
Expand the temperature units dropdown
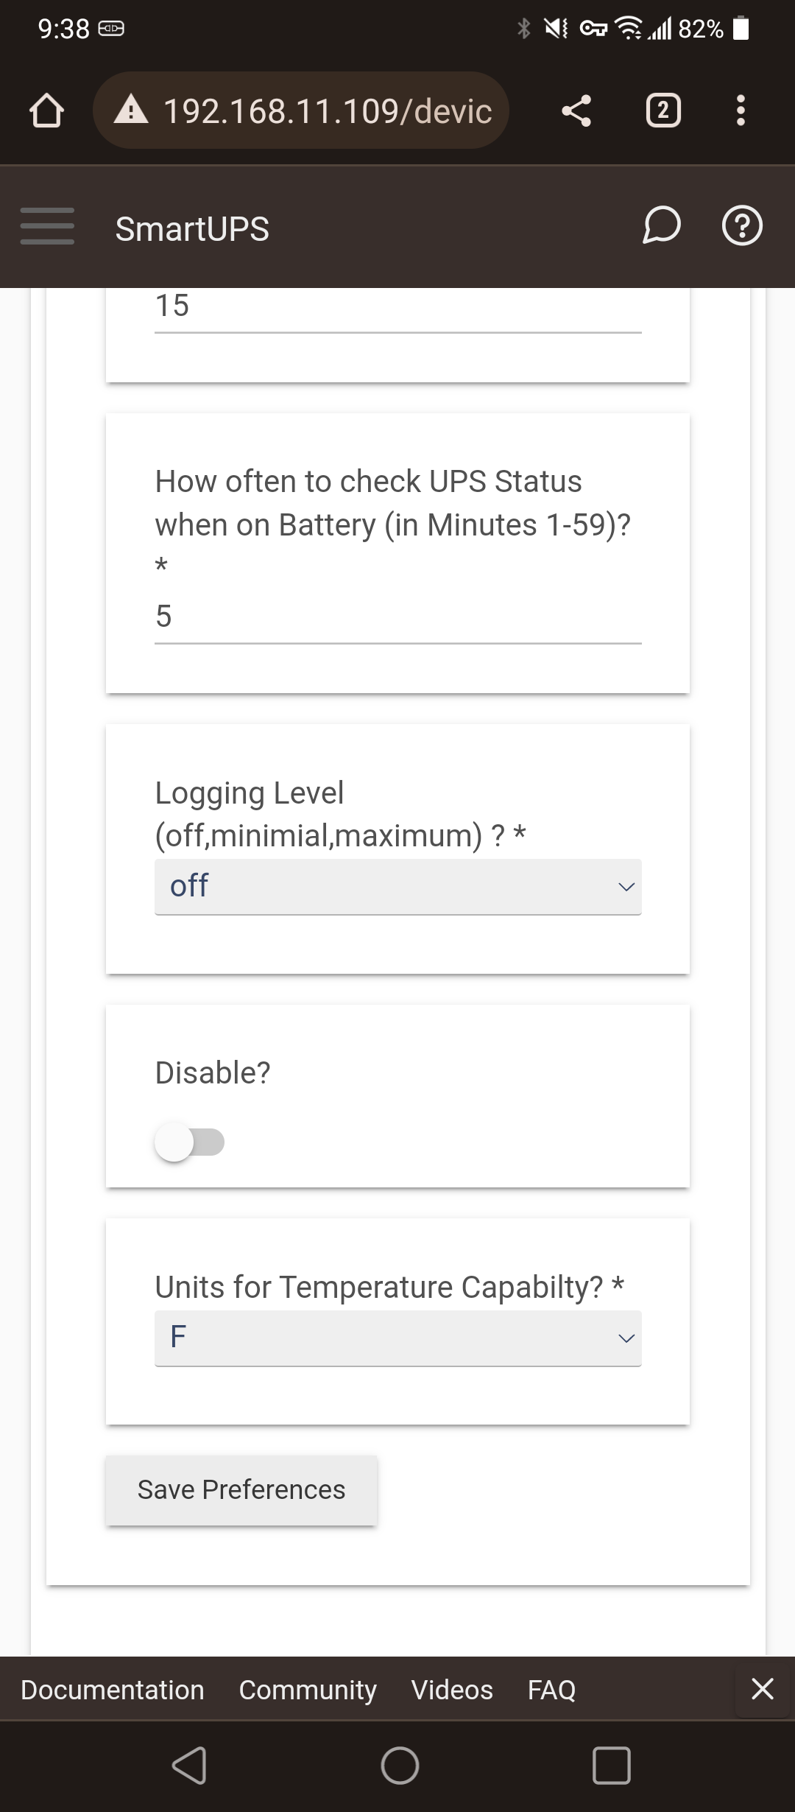click(x=397, y=1338)
